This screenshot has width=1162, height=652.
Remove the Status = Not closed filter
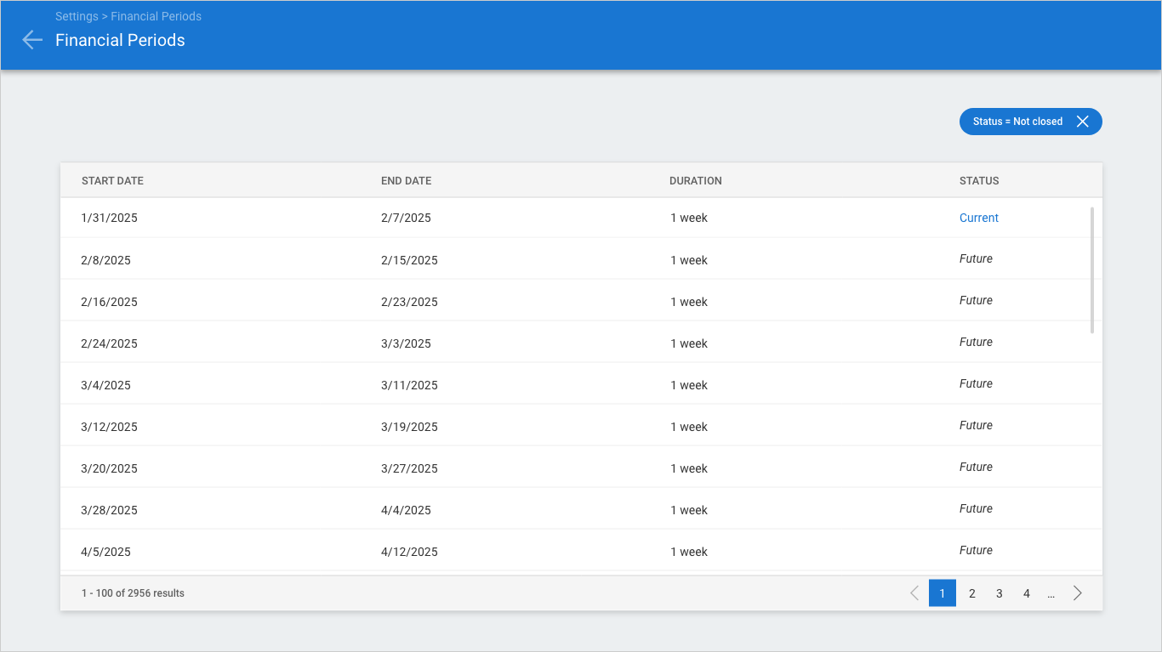tap(1082, 122)
